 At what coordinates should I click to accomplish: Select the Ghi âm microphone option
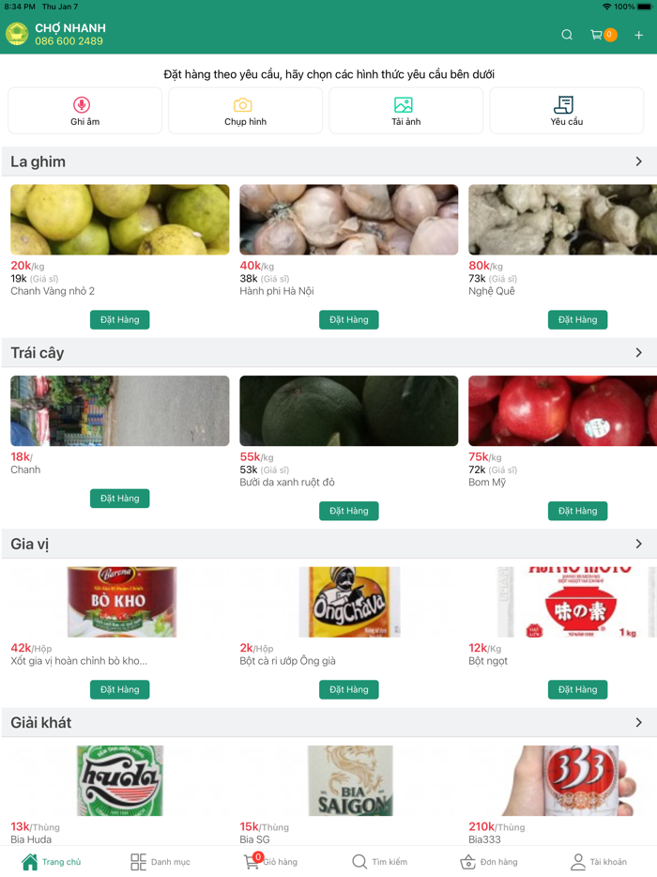click(85, 111)
